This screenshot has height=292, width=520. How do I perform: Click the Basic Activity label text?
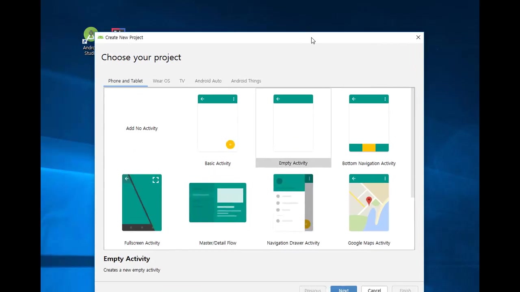[217, 163]
